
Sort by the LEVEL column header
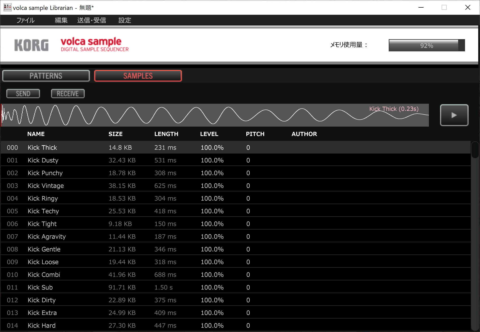point(209,134)
